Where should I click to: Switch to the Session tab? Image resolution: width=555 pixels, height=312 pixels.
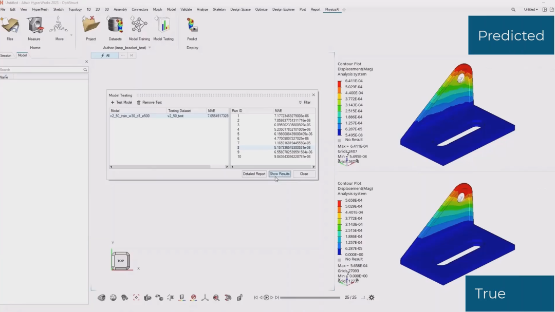point(6,55)
